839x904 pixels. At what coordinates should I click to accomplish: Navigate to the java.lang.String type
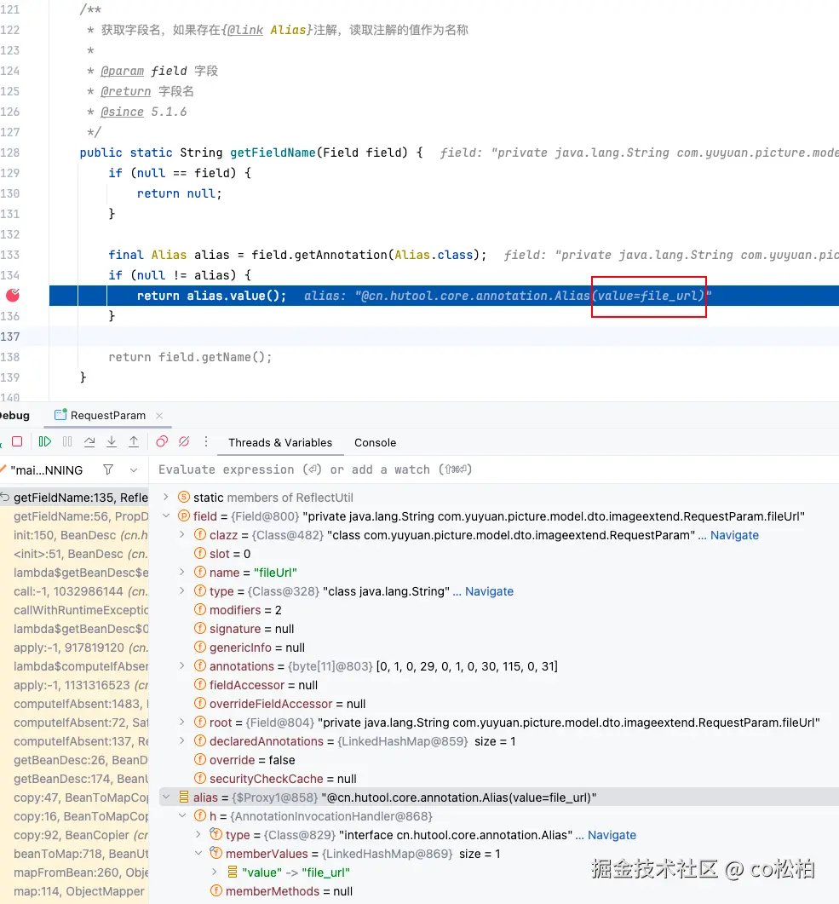(489, 591)
